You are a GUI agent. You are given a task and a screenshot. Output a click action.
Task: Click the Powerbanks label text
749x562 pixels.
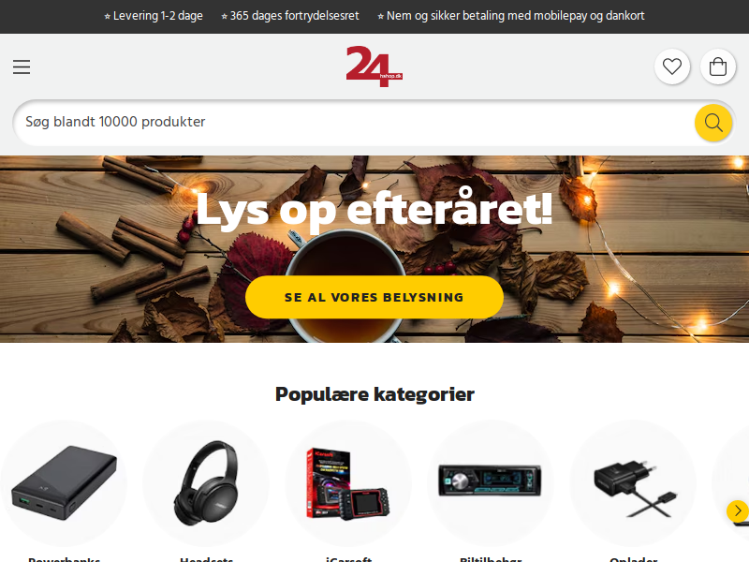click(x=64, y=558)
